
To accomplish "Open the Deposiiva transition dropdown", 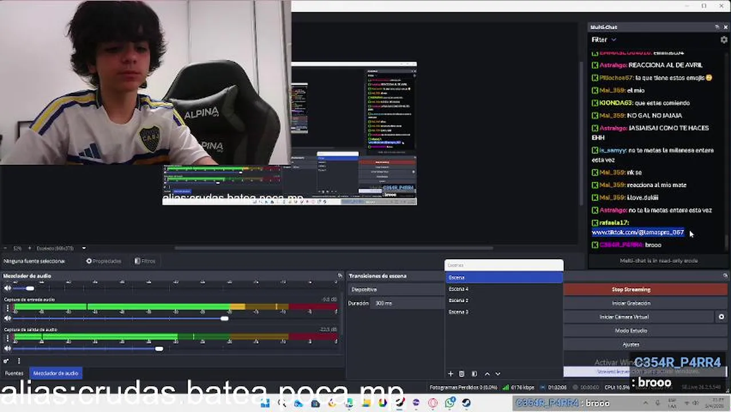I will coord(395,290).
